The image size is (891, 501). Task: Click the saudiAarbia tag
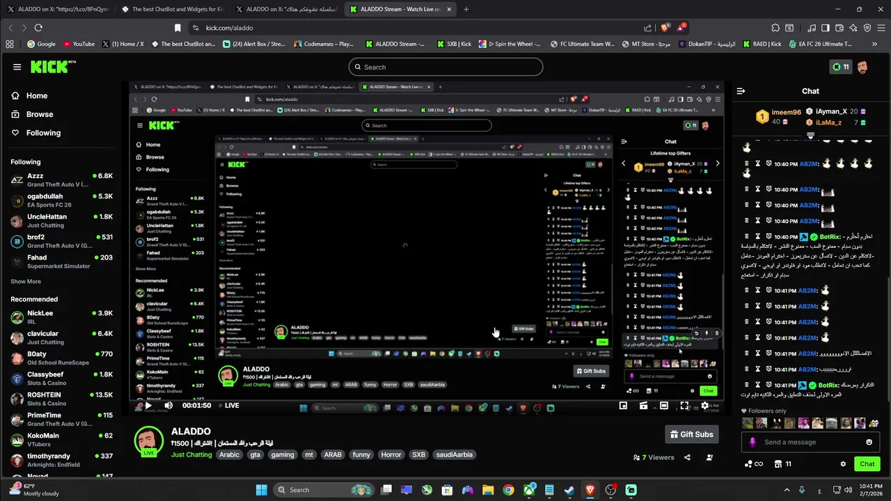point(454,454)
